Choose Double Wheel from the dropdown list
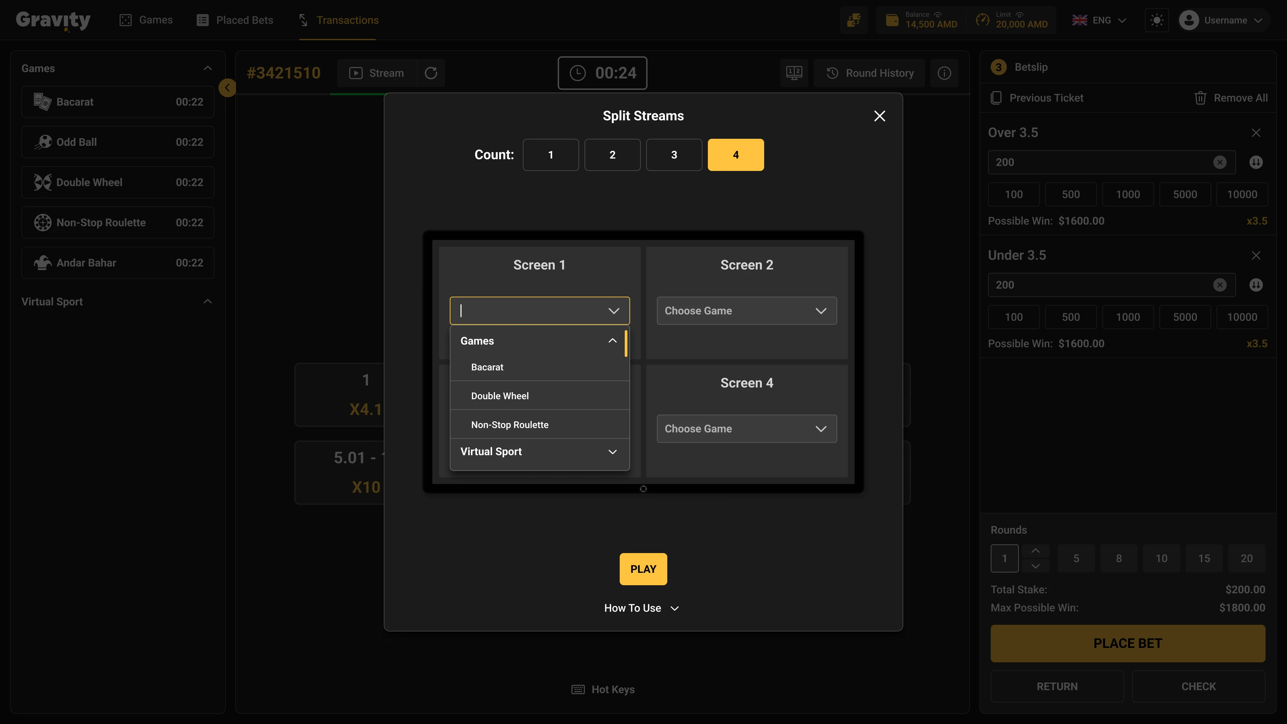1287x724 pixels. click(x=500, y=396)
